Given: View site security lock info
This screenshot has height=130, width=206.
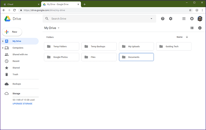Looking at the screenshot, I should click(21, 10).
